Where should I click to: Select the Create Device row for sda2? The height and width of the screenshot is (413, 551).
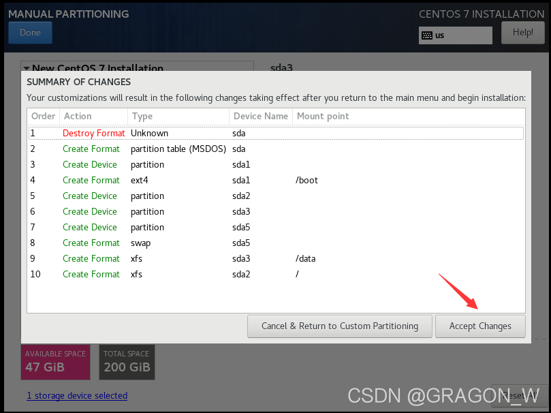[277, 196]
